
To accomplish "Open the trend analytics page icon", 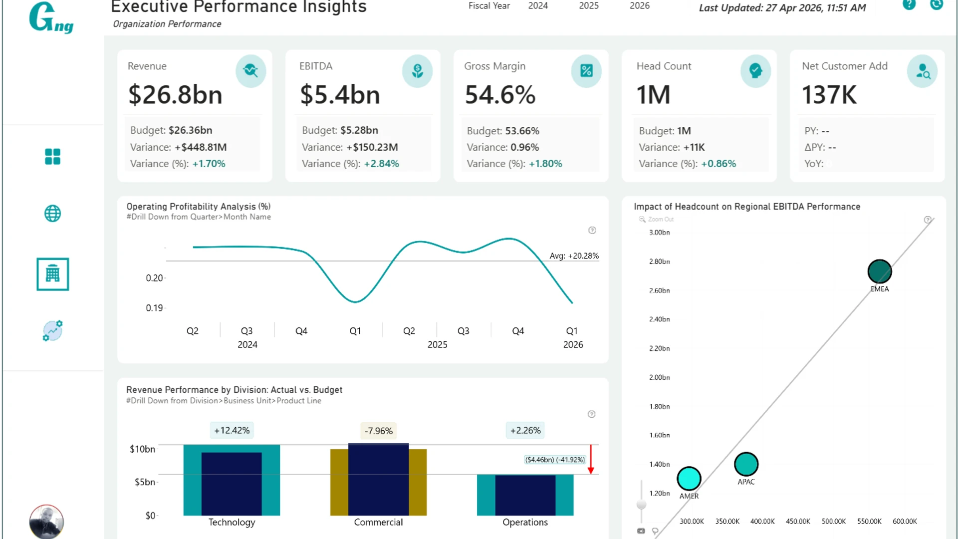I will (x=52, y=331).
